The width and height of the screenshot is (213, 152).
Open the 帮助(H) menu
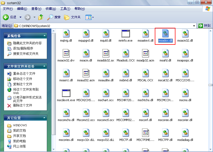click(80, 9)
